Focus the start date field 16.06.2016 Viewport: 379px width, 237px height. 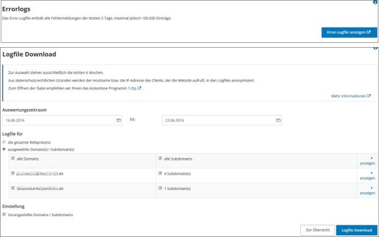point(62,120)
